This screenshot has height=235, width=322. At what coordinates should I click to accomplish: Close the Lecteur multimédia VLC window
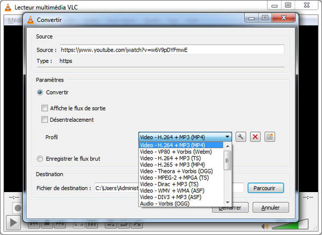[x=306, y=5]
